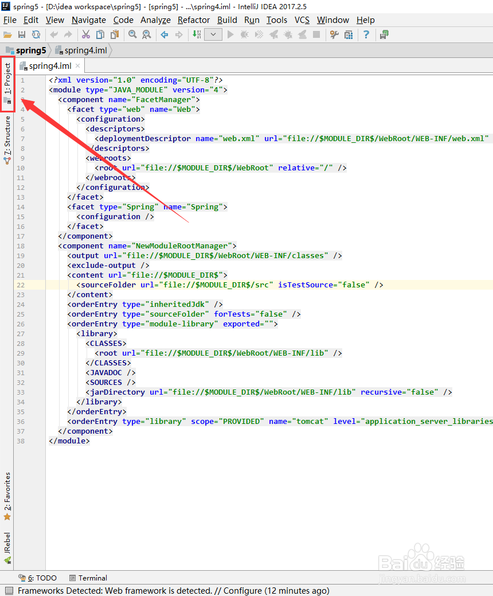The width and height of the screenshot is (493, 596).
Task: Open the Build menu
Action: [227, 20]
